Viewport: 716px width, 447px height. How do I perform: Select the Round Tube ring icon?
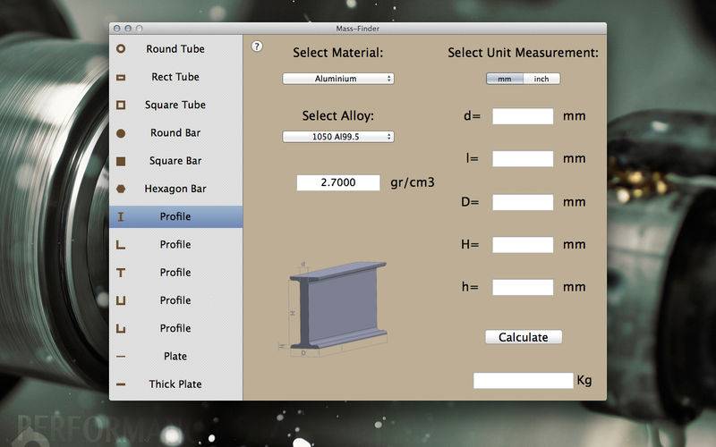coord(121,48)
